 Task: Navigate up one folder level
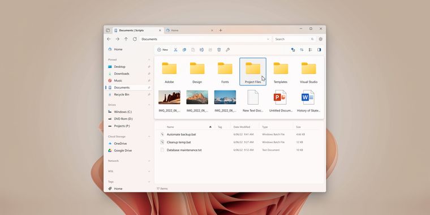126,39
